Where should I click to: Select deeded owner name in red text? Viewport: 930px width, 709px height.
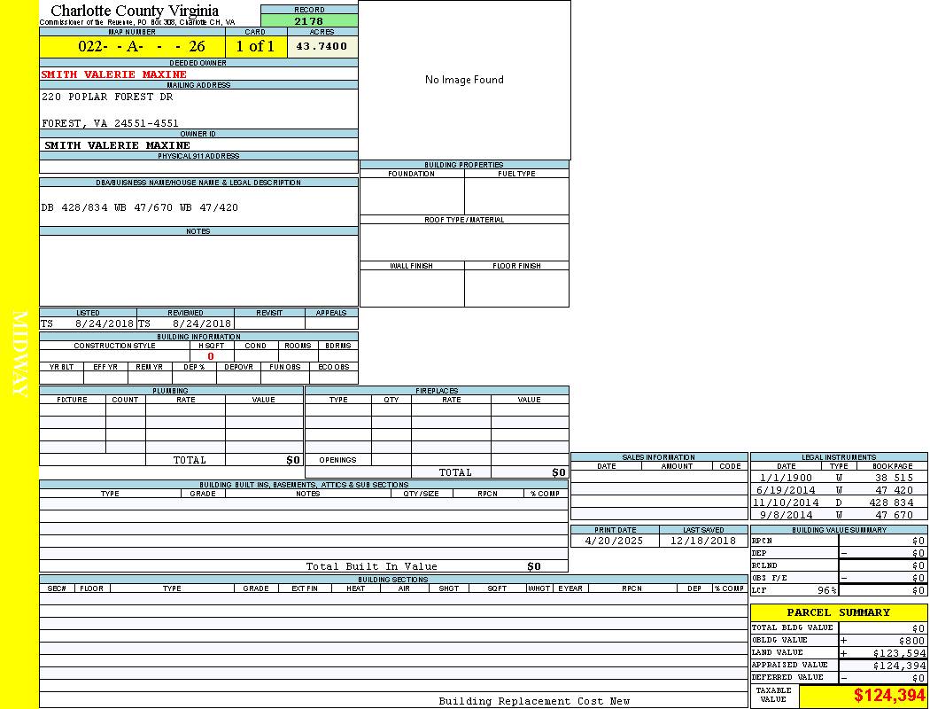click(x=114, y=74)
